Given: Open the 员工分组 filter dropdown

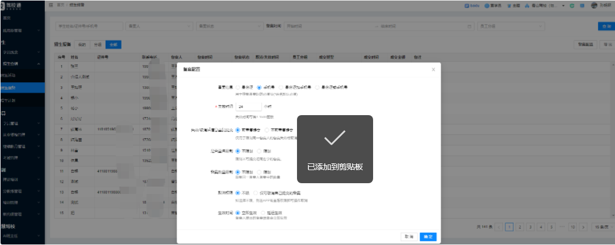Looking at the screenshot, I should 511,26.
